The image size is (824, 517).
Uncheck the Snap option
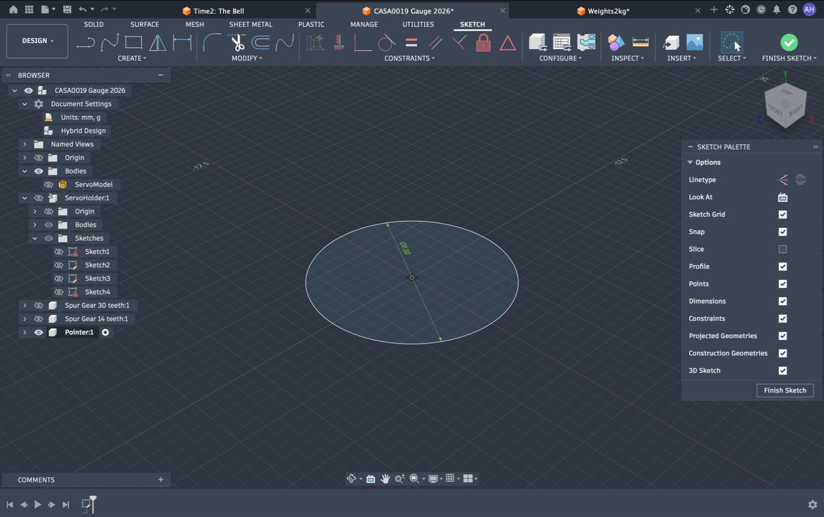coord(783,232)
